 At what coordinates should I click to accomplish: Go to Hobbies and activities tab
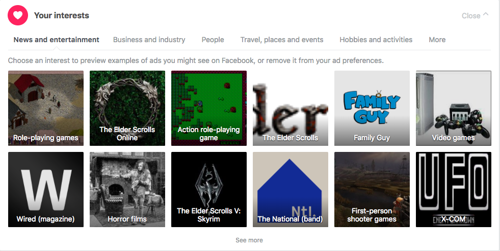click(x=376, y=40)
